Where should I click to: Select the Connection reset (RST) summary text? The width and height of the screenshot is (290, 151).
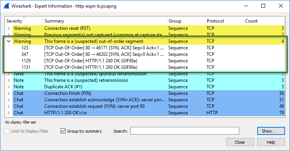(x=67, y=28)
